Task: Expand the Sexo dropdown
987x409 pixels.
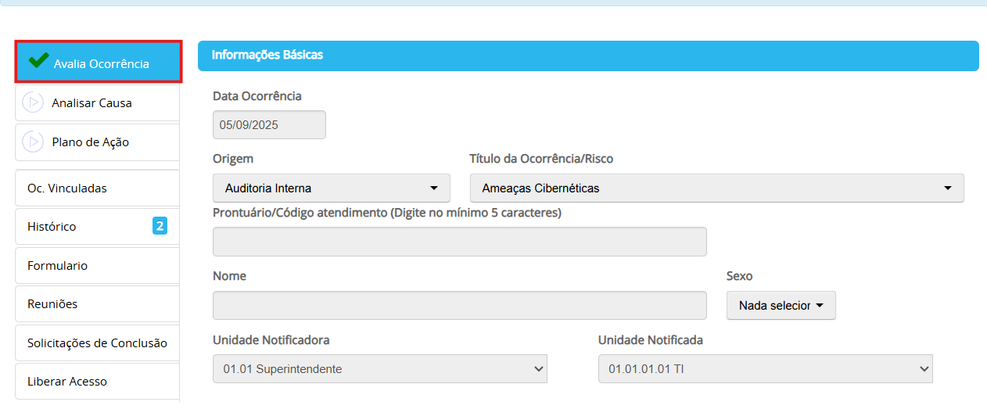Action: coord(781,306)
